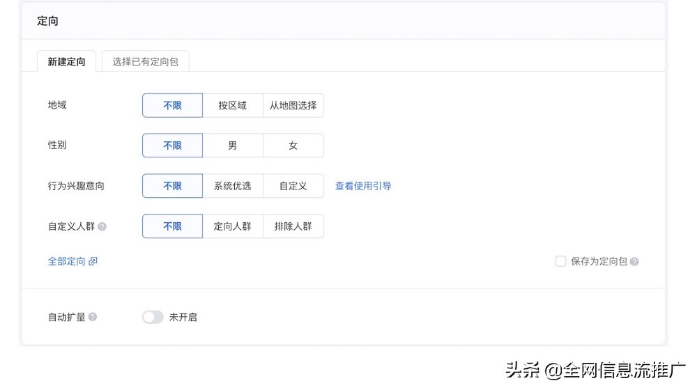The image size is (697, 390).
Task: Click external link icon beside 全部定向
Action: 93,261
